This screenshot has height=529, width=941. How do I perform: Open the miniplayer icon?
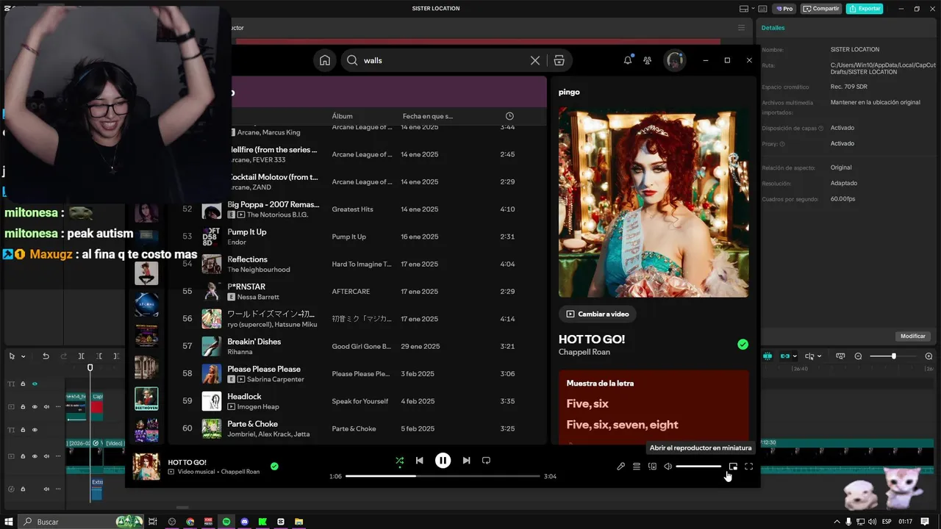click(x=733, y=467)
